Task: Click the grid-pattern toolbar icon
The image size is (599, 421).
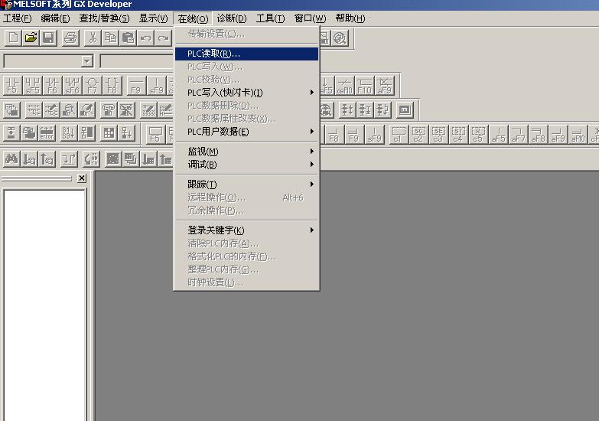Action: click(109, 132)
